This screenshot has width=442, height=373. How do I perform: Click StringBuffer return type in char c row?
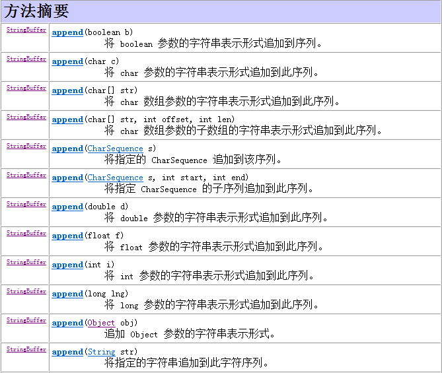pyautogui.click(x=26, y=59)
